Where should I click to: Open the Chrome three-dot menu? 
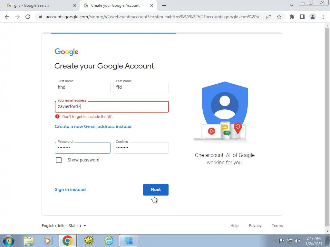(323, 17)
